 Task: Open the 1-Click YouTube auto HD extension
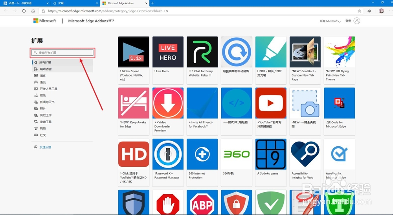pyautogui.click(x=134, y=162)
